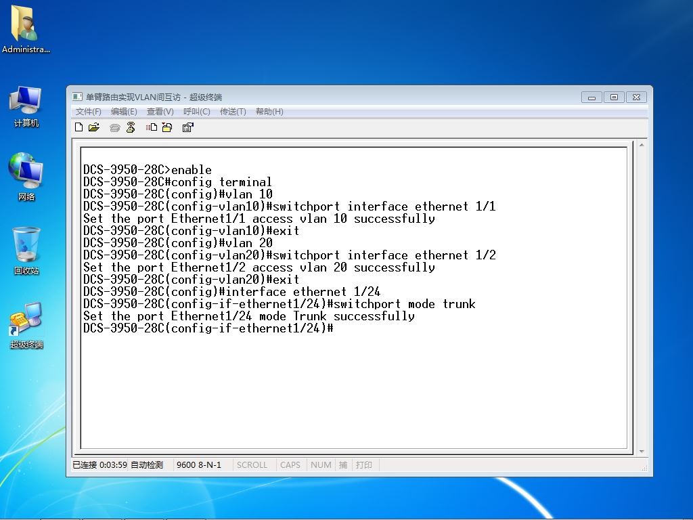Image resolution: width=693 pixels, height=520 pixels.
Task: Click the 'config terminal' command line
Action: [177, 181]
